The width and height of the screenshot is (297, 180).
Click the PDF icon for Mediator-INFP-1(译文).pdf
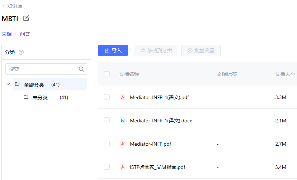[x=122, y=97]
